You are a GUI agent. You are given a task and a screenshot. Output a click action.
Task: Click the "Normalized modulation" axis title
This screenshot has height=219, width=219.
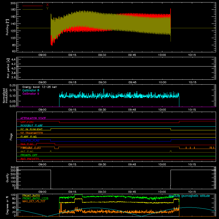pos(5,96)
